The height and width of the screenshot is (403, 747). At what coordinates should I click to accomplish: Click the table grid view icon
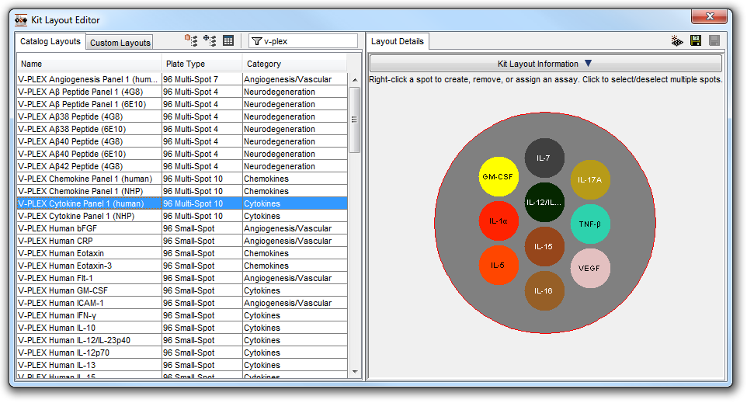pos(228,41)
